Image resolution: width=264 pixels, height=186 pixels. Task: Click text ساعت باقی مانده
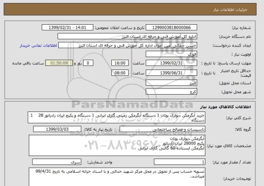[x=28, y=63]
